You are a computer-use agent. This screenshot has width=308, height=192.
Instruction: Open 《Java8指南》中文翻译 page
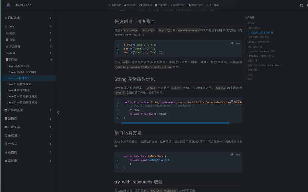point(22,72)
